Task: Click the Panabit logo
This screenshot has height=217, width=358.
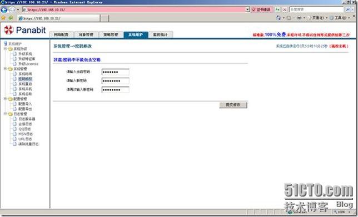Action: point(24,30)
